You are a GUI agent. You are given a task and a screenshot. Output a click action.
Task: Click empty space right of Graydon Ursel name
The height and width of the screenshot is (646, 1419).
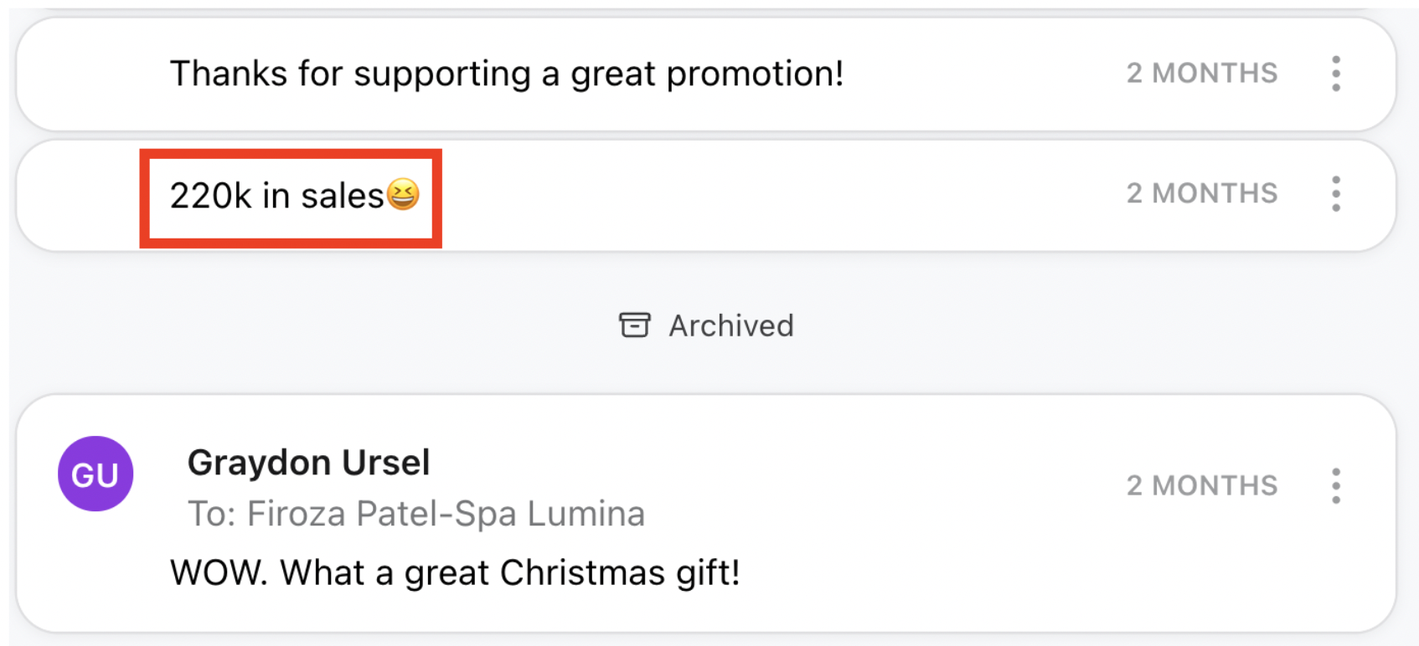754,463
